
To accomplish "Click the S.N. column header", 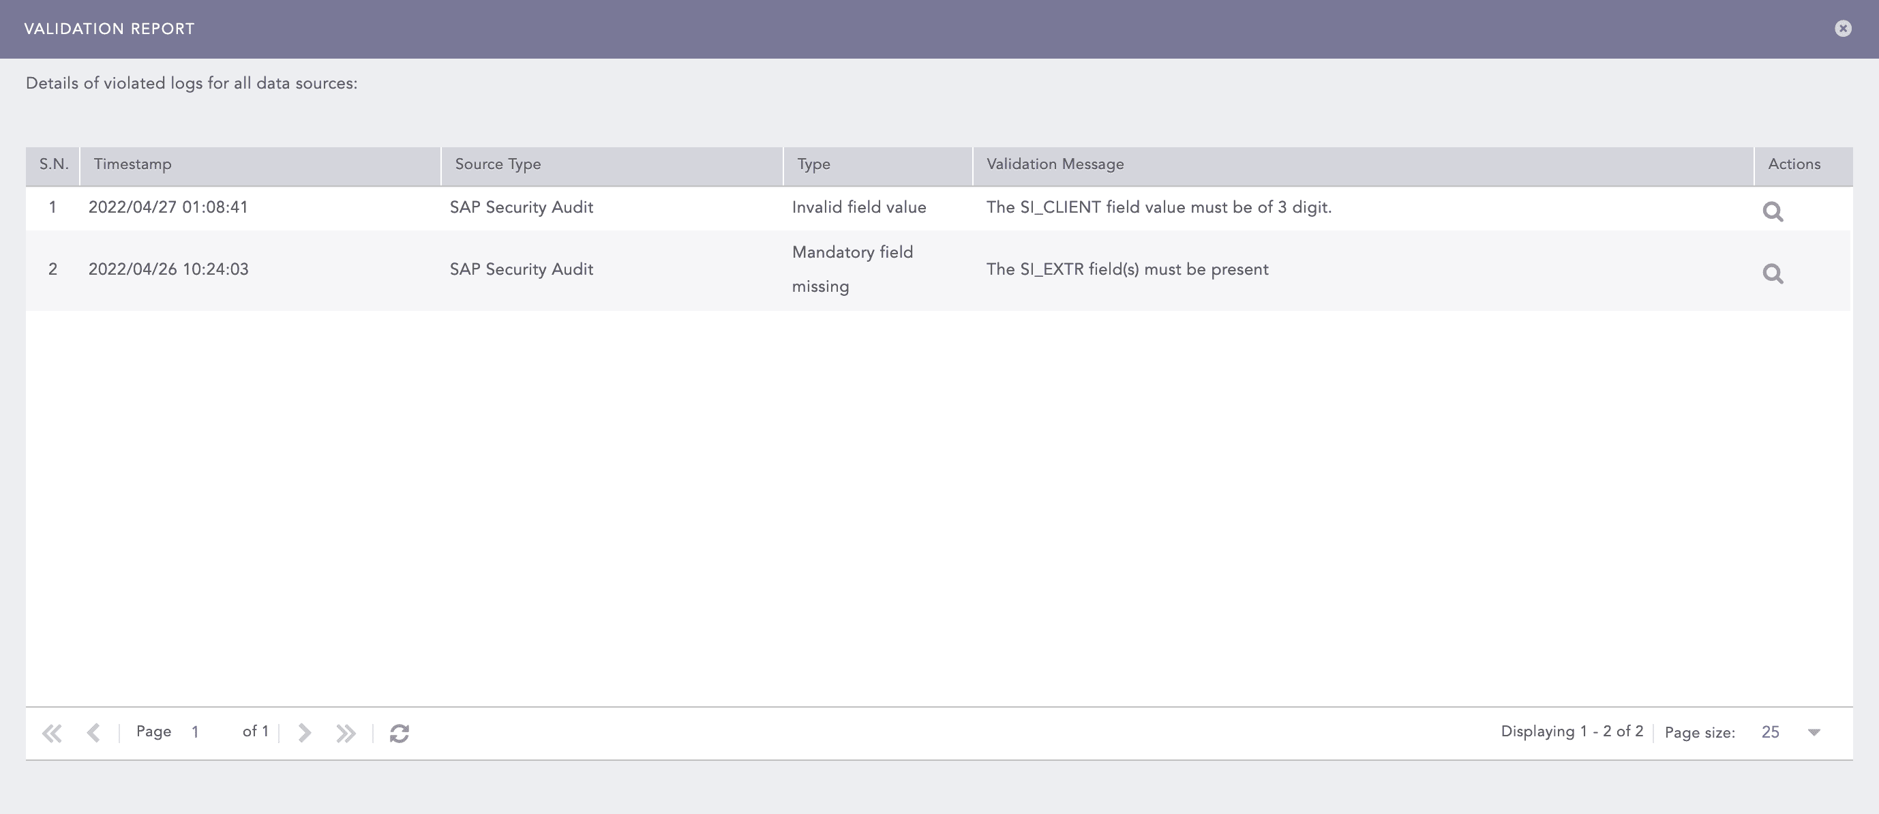I will click(x=53, y=165).
